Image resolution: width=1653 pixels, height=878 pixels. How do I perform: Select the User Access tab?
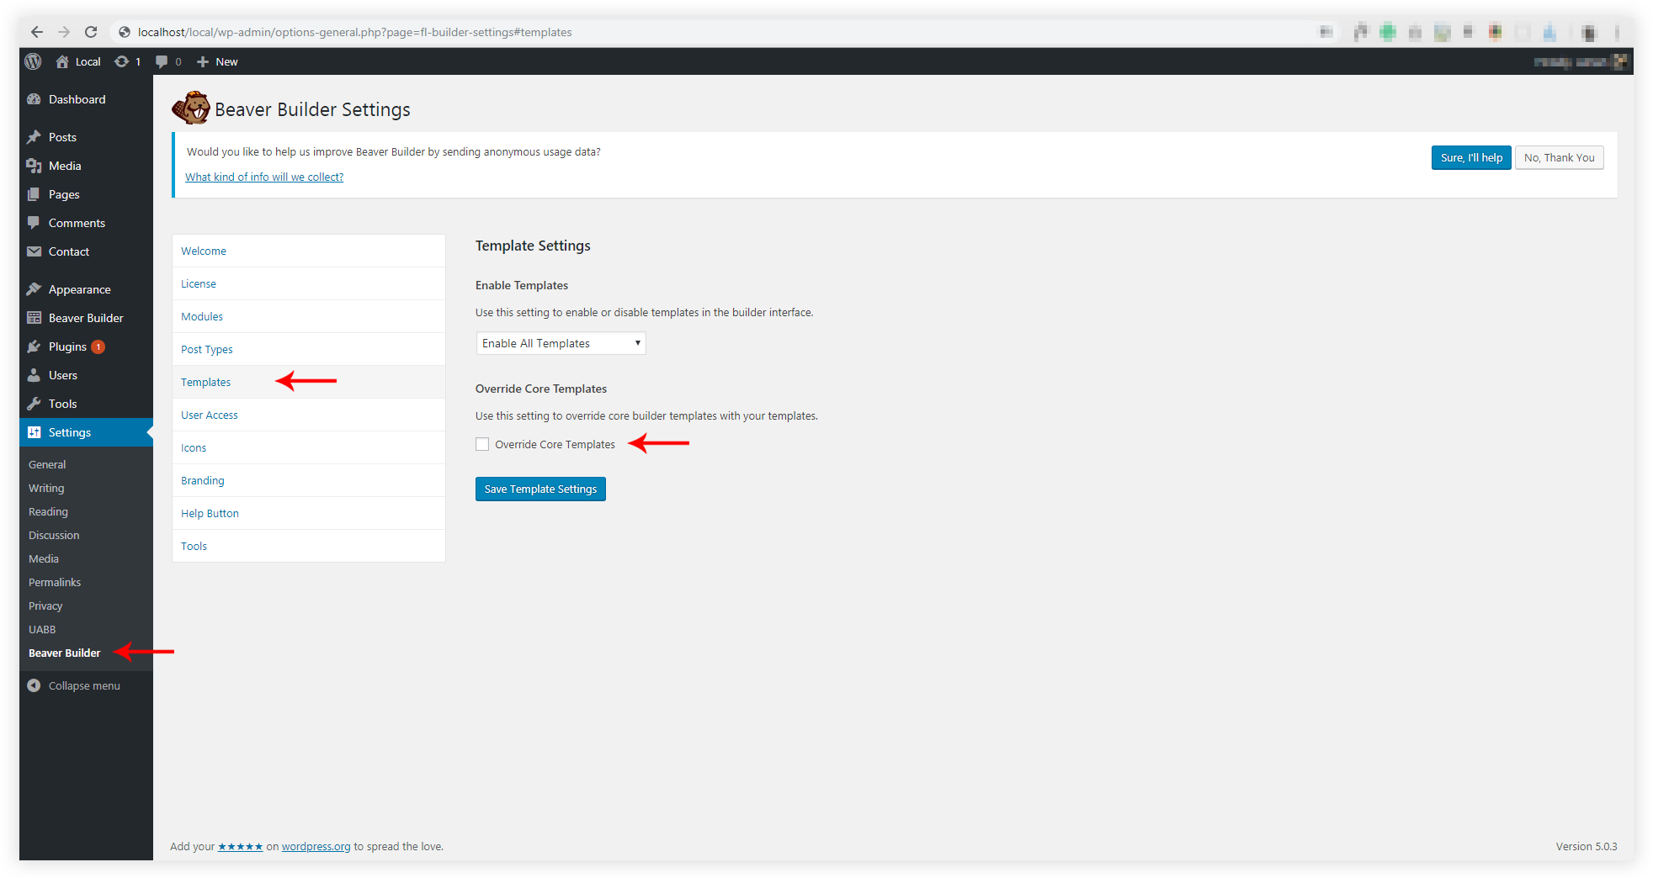tap(209, 414)
